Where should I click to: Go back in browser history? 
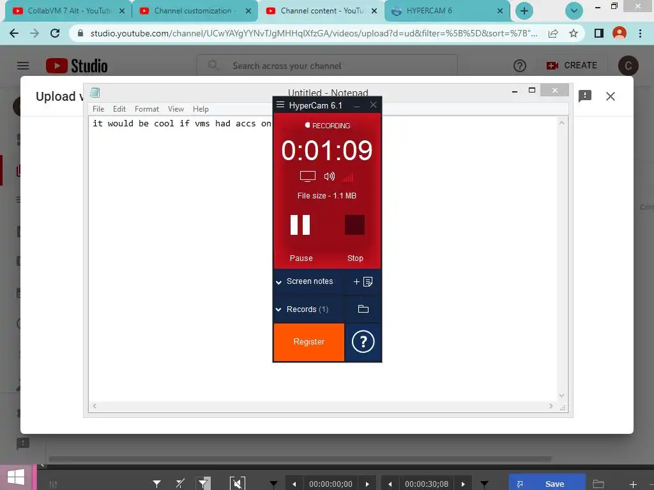14,33
